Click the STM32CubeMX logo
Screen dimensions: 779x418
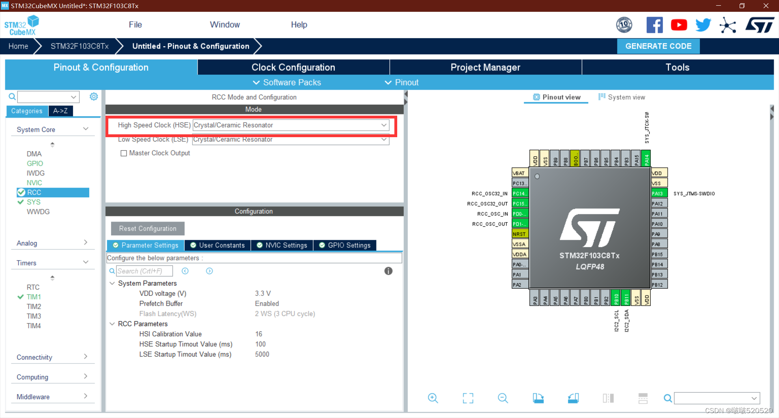(x=21, y=26)
